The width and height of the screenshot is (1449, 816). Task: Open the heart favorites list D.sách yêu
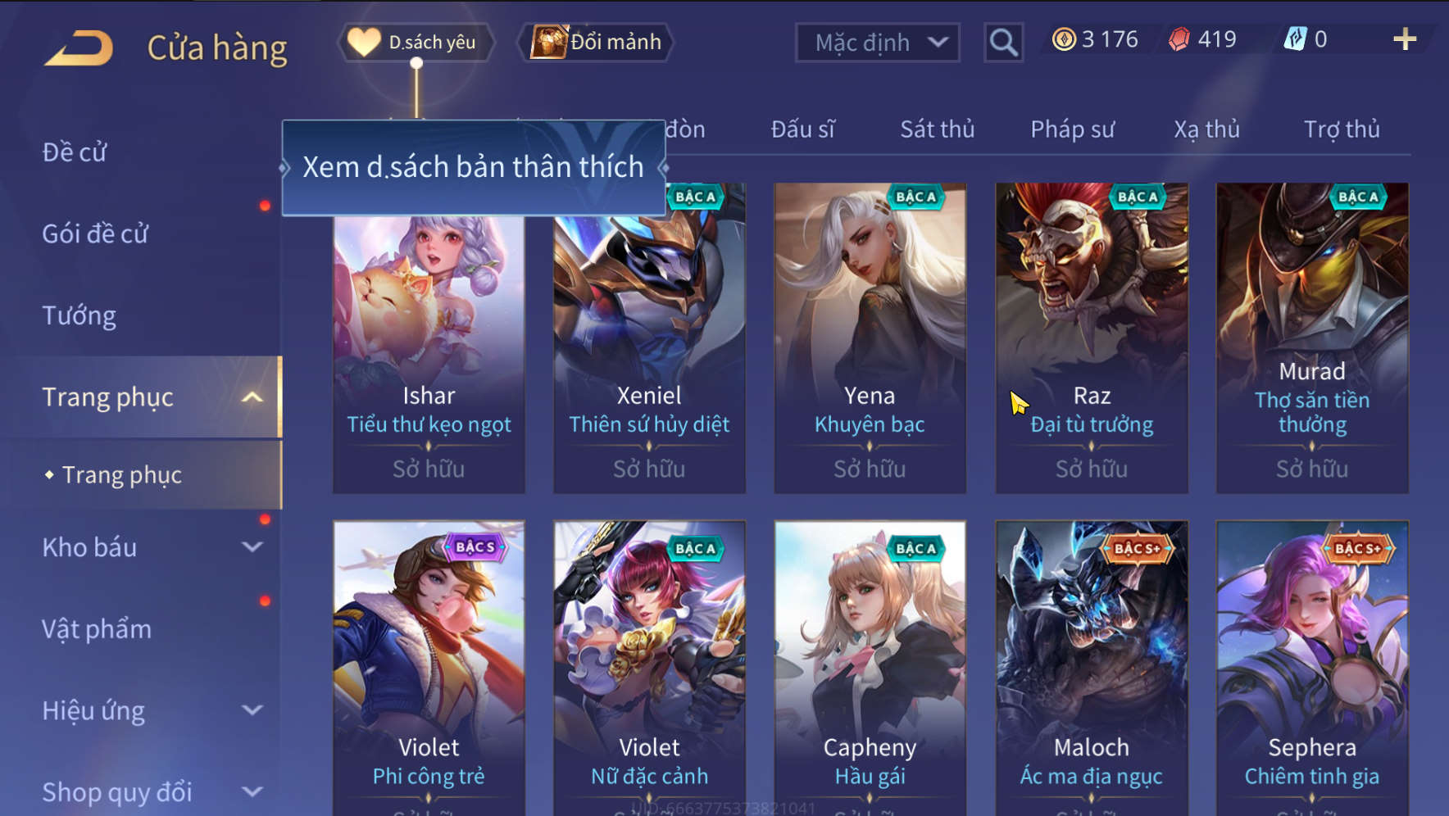(416, 42)
